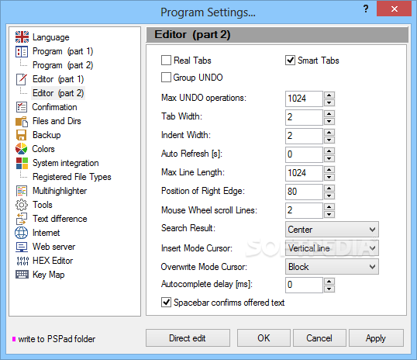Click the Key Map keyboard icon
This screenshot has width=417, height=360.
click(22, 274)
